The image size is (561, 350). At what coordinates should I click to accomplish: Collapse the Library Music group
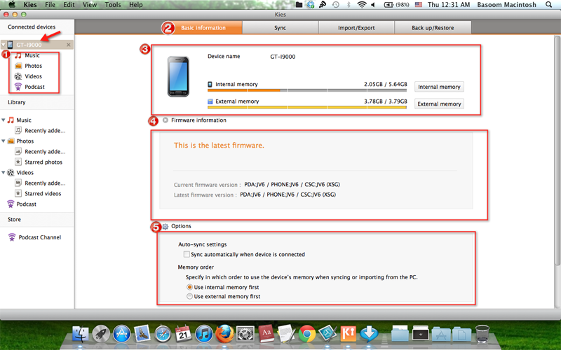(4, 120)
